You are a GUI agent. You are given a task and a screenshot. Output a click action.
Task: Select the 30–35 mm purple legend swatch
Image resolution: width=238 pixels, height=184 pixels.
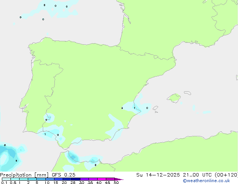point(84,179)
